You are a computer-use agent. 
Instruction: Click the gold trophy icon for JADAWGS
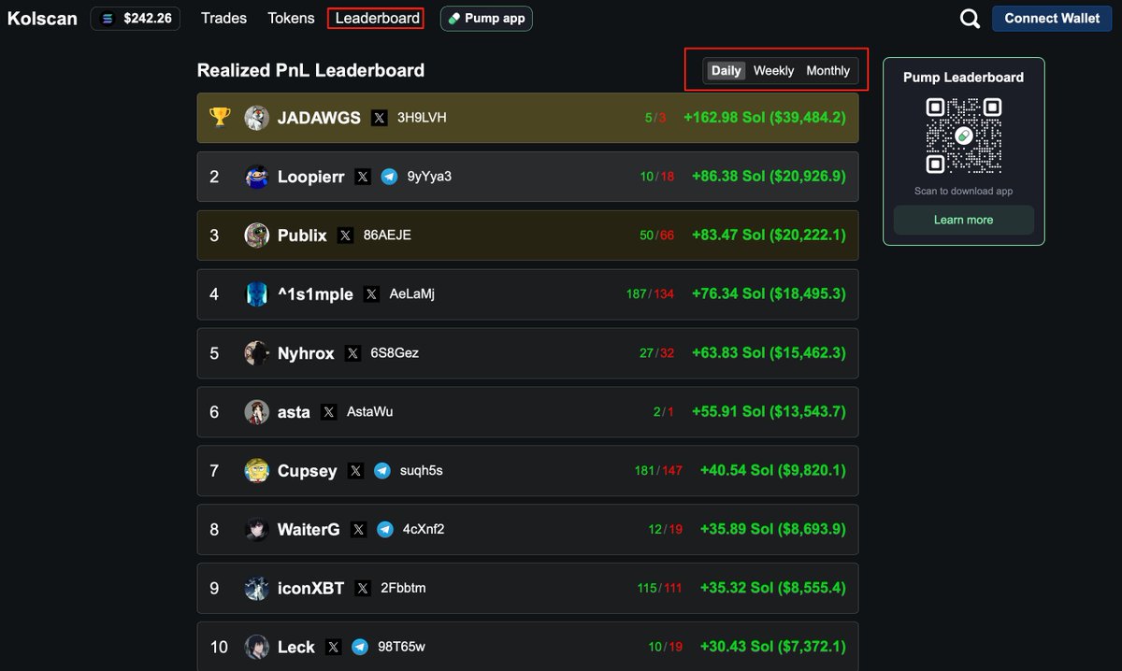(219, 117)
